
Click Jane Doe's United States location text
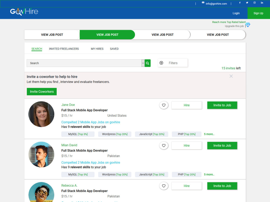click(x=117, y=116)
